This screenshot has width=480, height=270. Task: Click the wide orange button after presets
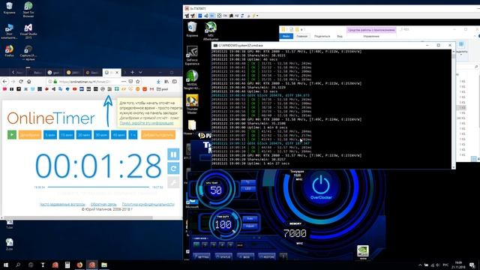click(158, 135)
